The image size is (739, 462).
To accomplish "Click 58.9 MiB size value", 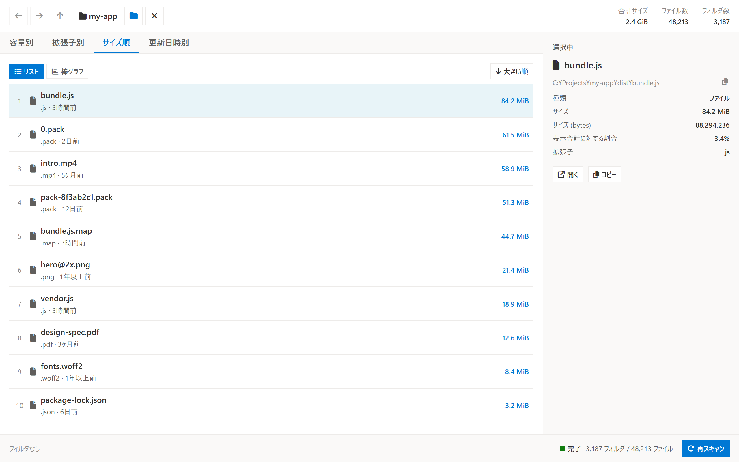I will (x=515, y=169).
